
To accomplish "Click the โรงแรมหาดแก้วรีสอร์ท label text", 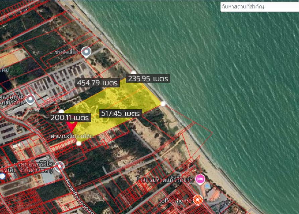I will pyautogui.click(x=166, y=179).
